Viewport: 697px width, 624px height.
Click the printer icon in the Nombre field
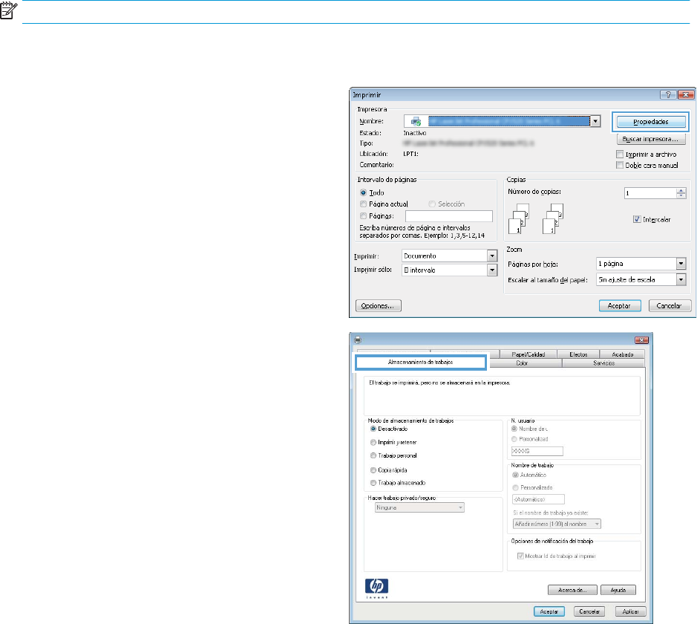point(416,121)
